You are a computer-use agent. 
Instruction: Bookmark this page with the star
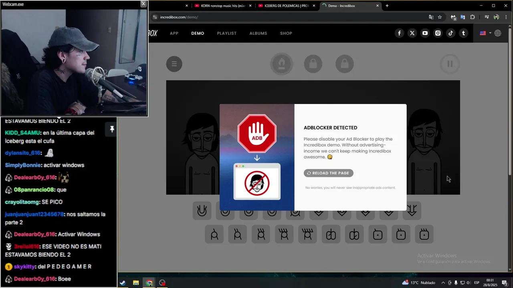(440, 17)
